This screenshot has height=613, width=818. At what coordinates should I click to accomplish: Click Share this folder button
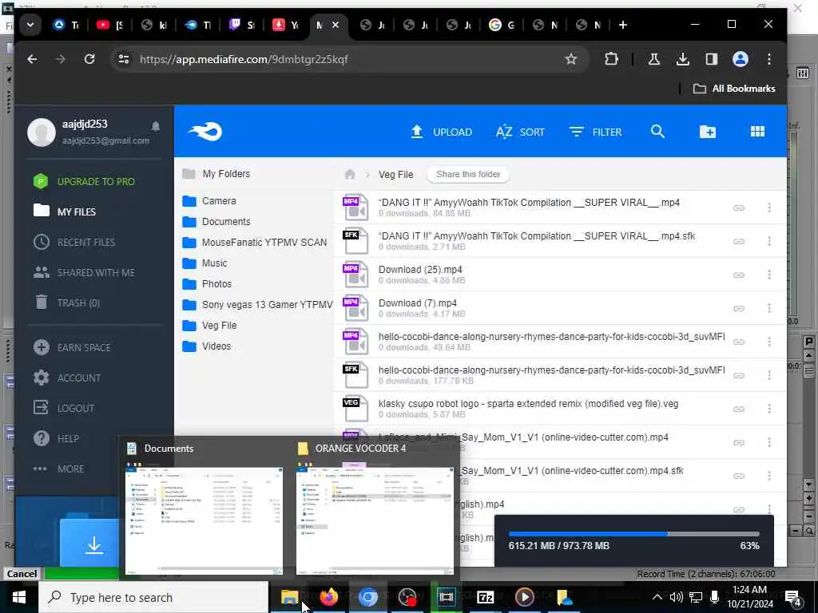click(x=468, y=174)
